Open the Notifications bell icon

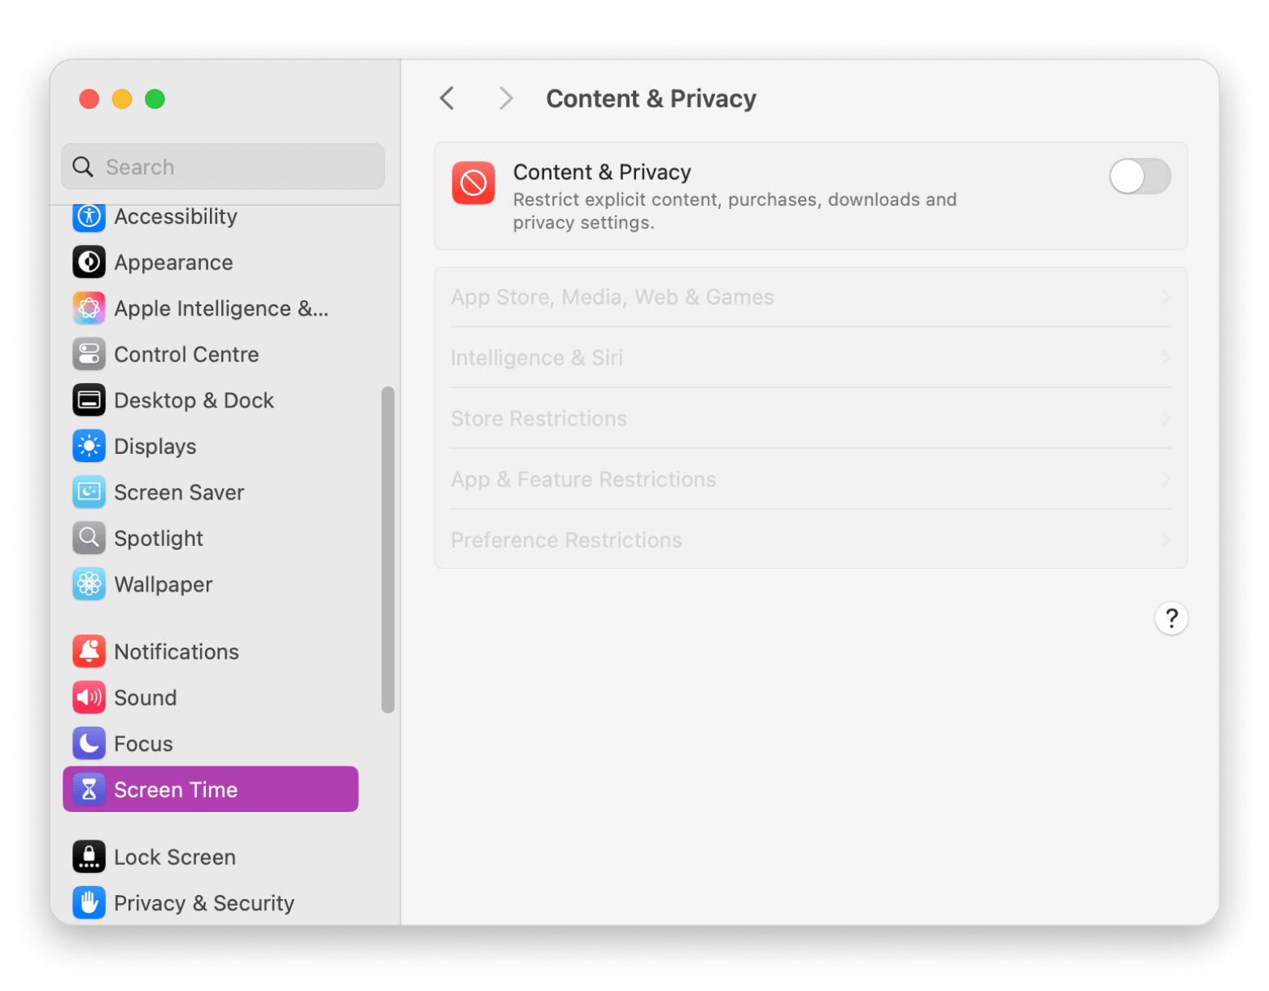tap(89, 652)
